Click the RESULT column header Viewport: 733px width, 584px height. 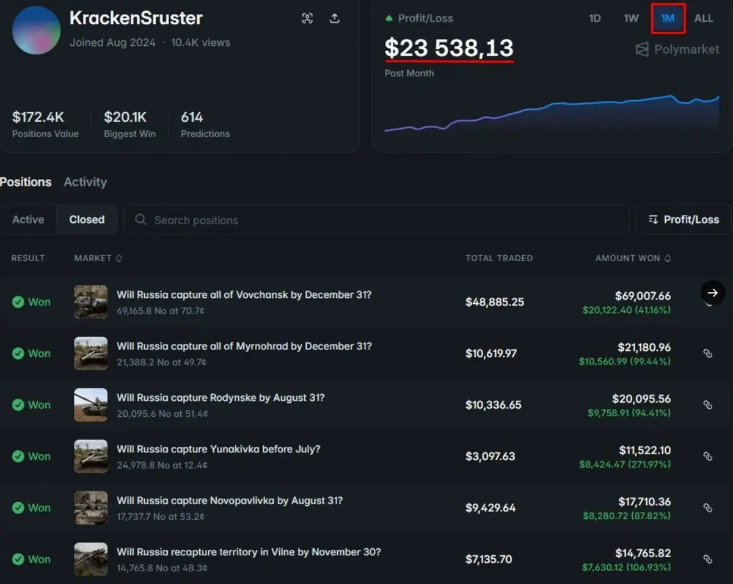pyautogui.click(x=28, y=258)
